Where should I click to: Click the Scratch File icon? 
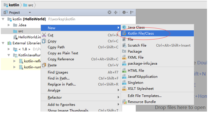(124, 45)
